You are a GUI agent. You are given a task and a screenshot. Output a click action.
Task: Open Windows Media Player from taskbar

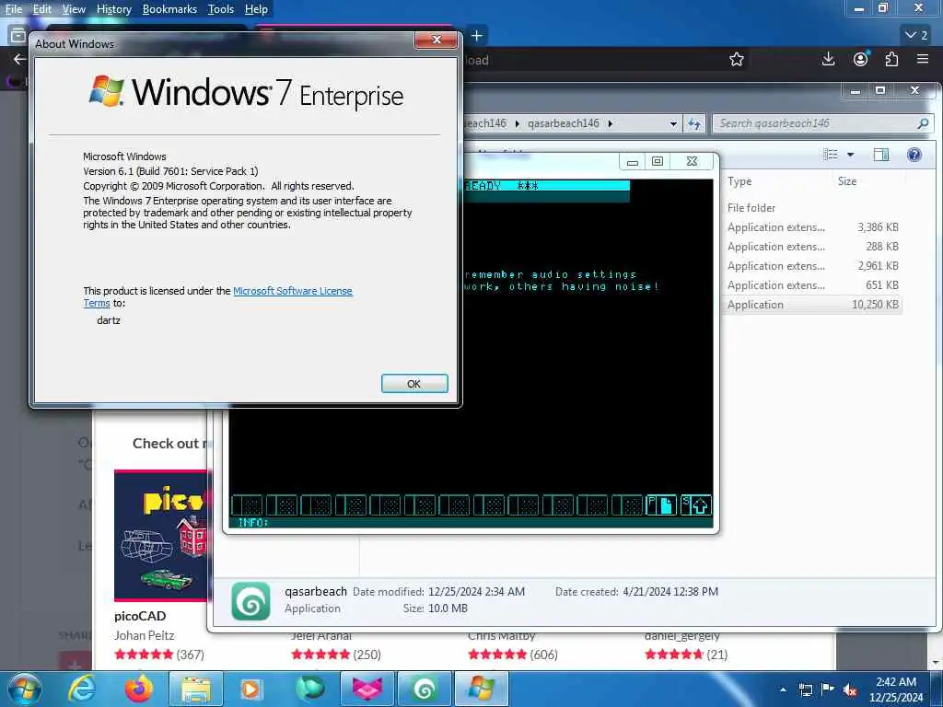(x=250, y=689)
